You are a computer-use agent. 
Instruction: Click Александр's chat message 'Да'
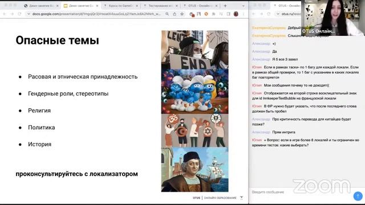click(x=274, y=51)
